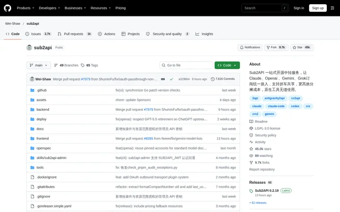The height and width of the screenshot is (212, 340).
Task: Click commit status check mark
Action: [x=171, y=79]
